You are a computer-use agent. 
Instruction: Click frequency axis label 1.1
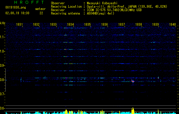coord(2,37)
